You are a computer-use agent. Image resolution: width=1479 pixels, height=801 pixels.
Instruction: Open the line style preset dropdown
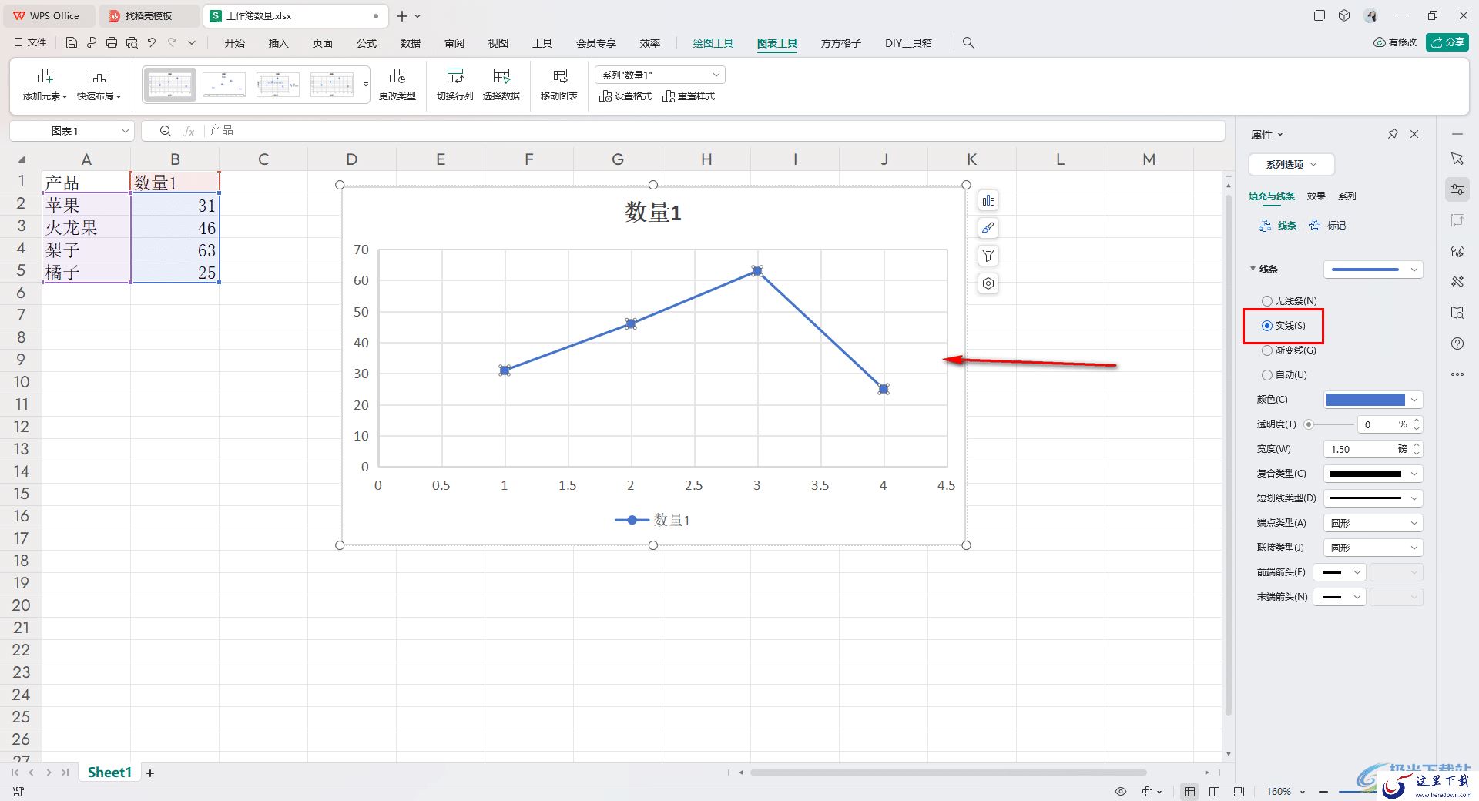(x=1373, y=270)
